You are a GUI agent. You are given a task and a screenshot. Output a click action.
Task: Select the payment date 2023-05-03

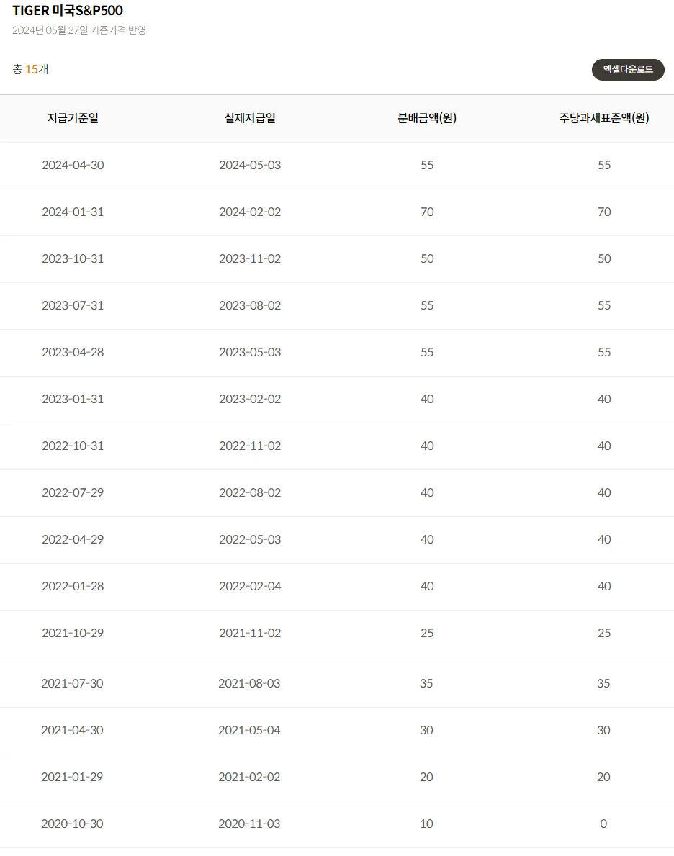point(250,352)
